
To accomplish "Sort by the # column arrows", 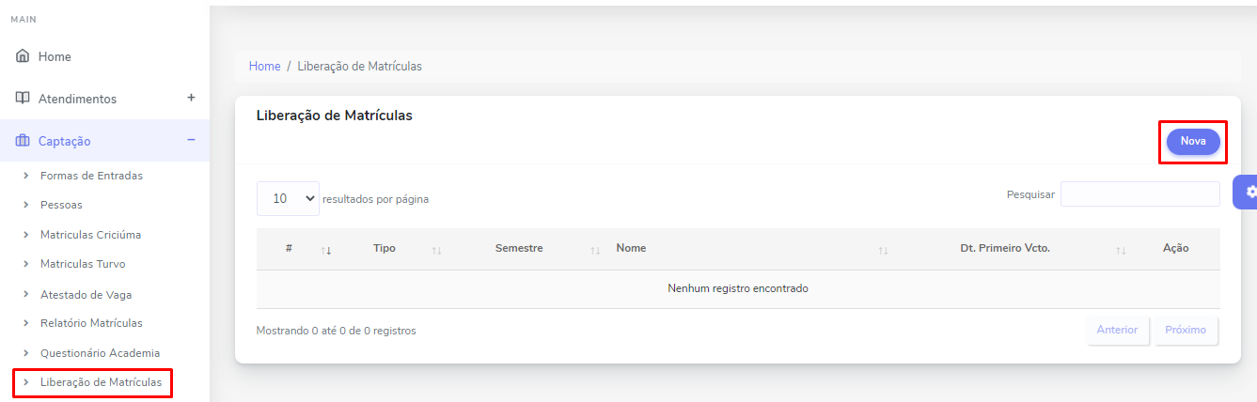I will click(326, 250).
